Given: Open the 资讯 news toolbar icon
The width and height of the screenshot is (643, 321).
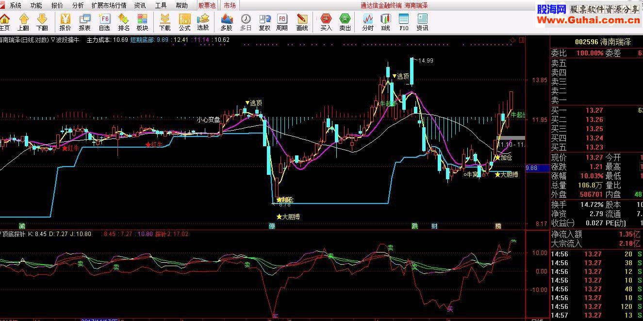Looking at the screenshot, I should pos(422,22).
